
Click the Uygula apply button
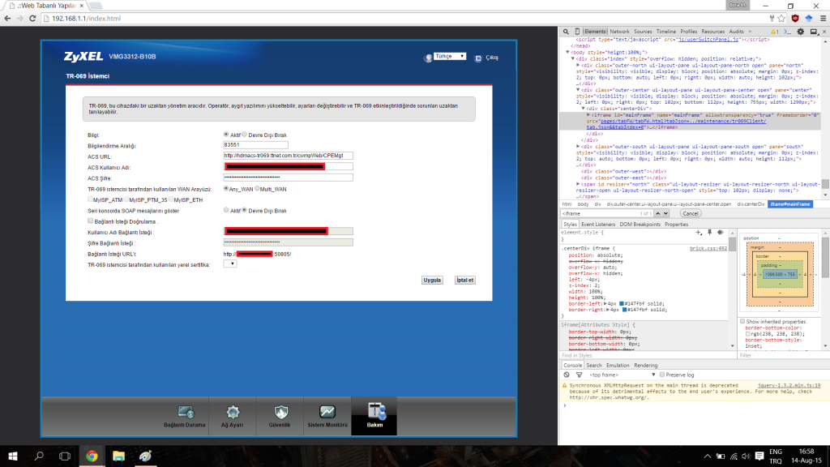pyautogui.click(x=432, y=280)
